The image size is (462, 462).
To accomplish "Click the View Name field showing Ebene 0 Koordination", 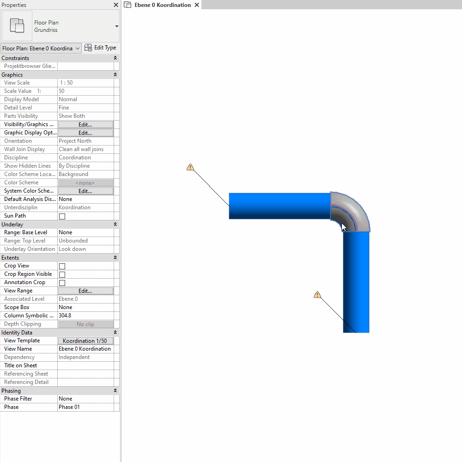I will pyautogui.click(x=85, y=348).
